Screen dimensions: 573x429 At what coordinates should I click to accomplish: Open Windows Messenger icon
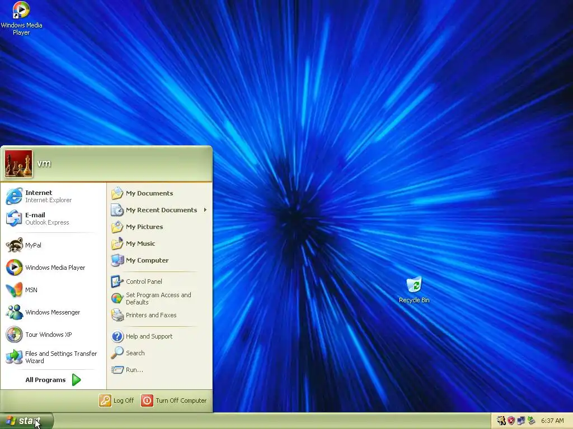[14, 312]
